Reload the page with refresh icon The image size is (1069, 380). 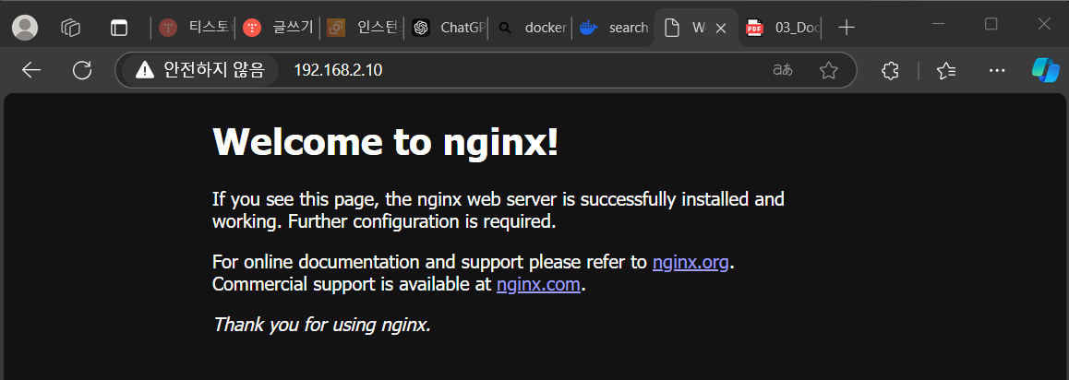coord(82,70)
